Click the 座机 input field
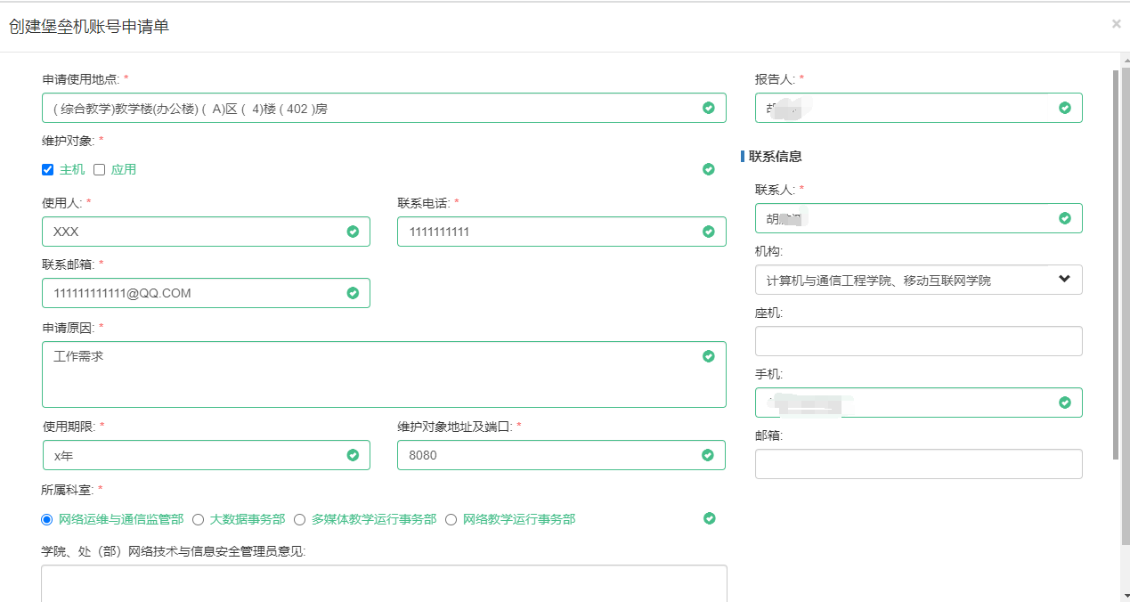The height and width of the screenshot is (602, 1130). pos(918,341)
